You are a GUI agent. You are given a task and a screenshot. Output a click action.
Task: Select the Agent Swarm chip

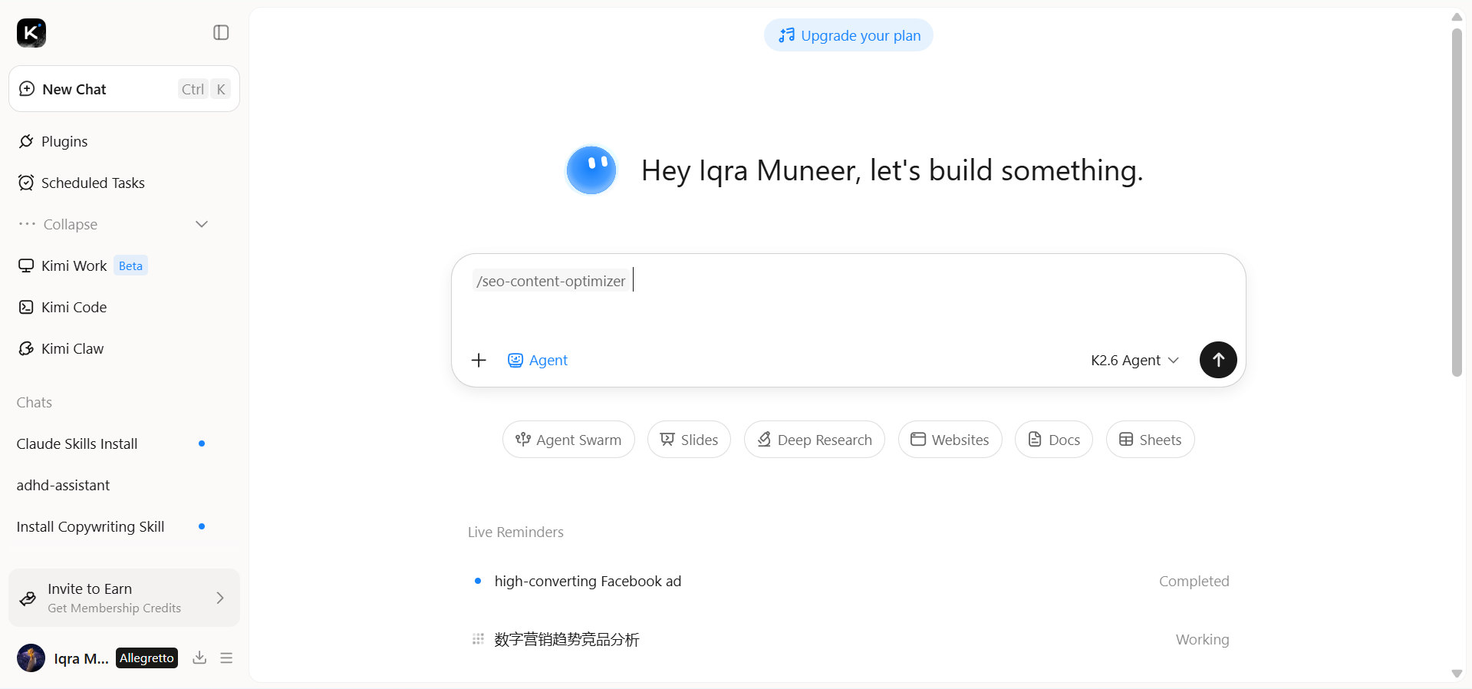coord(568,440)
